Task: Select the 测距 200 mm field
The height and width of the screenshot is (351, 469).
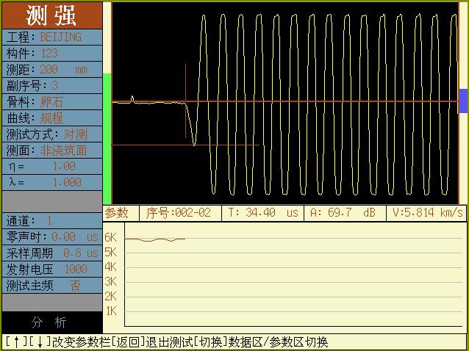Action: (51, 69)
